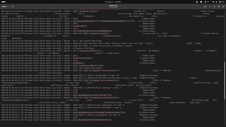The image size is (226, 127).
Task: Maximize/restore the text editor window
Action: 219,7
